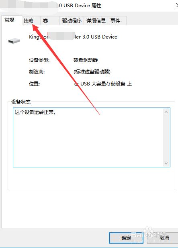Click the USB Device 属性 title bar
Screen dimensions: 178x248
(89, 6)
